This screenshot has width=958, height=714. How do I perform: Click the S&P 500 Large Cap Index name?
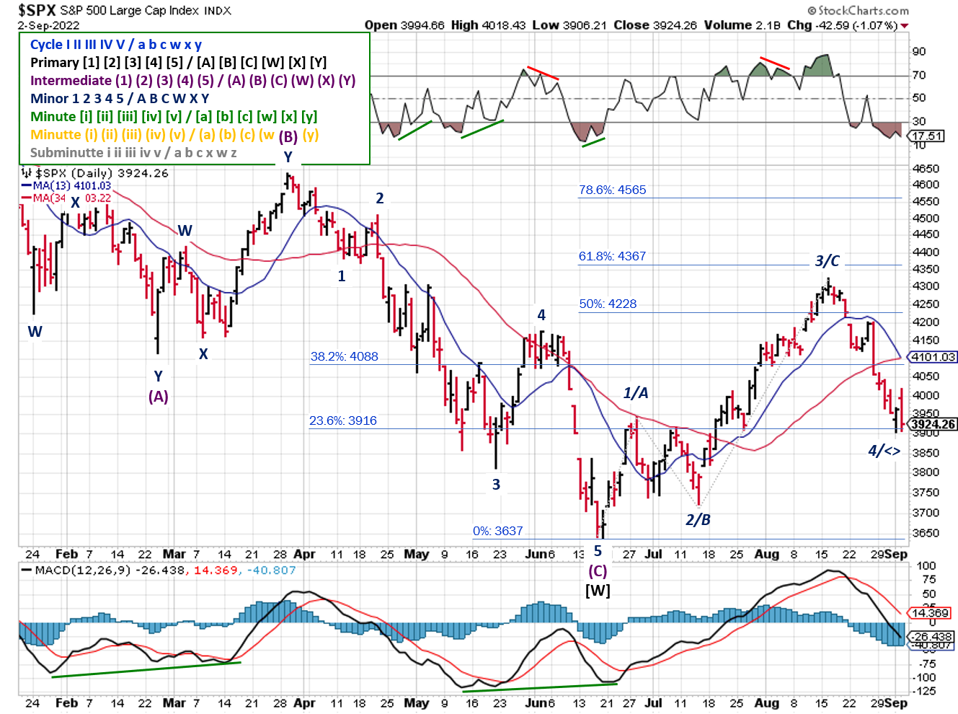pyautogui.click(x=130, y=10)
